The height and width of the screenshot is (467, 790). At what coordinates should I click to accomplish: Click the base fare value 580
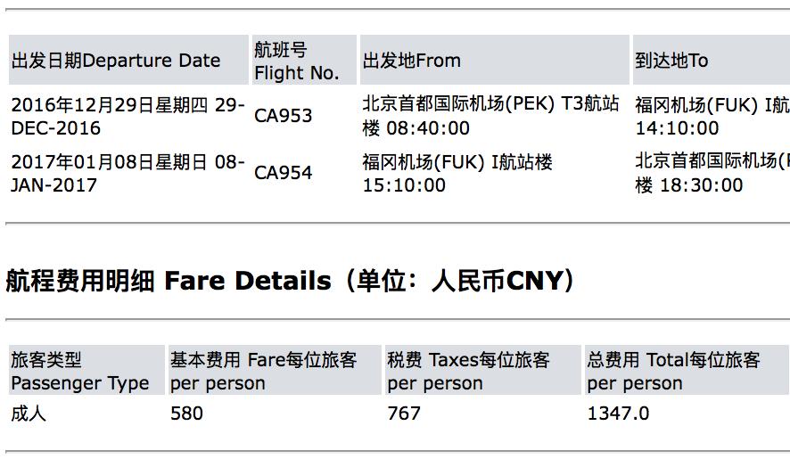[x=186, y=414]
